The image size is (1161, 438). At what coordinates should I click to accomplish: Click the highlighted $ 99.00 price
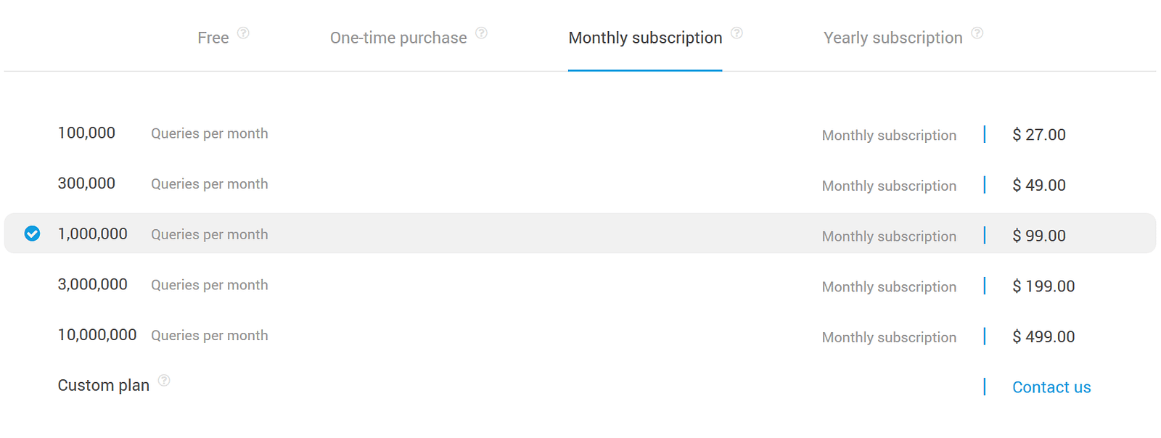point(1038,236)
